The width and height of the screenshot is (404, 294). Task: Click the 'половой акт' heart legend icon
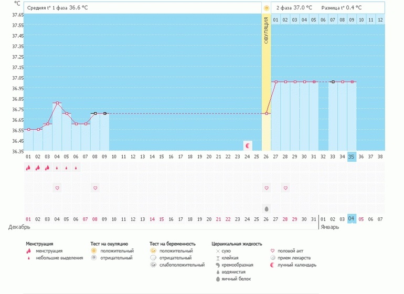[272, 250]
